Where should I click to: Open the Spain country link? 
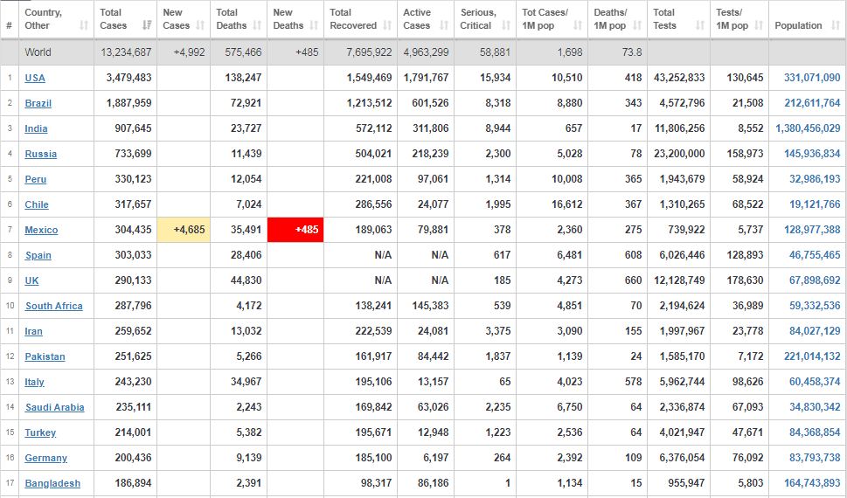[38, 255]
